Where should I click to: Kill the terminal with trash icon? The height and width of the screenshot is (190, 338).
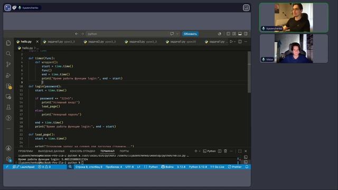[x=226, y=151]
